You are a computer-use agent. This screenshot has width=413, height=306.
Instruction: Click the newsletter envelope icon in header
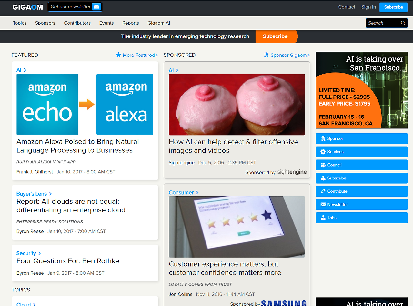click(x=96, y=7)
